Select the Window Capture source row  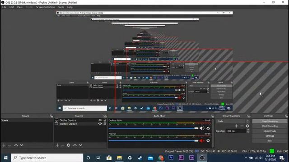[80, 124]
